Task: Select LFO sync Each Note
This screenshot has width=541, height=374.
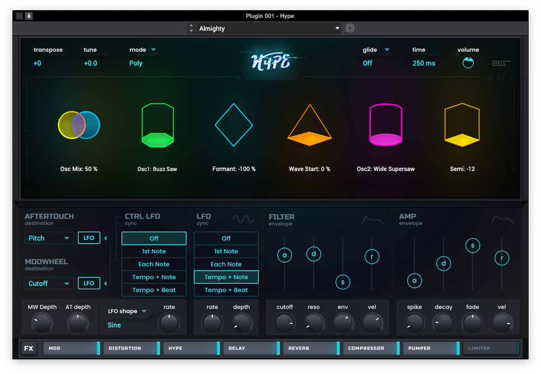Action: point(226,264)
